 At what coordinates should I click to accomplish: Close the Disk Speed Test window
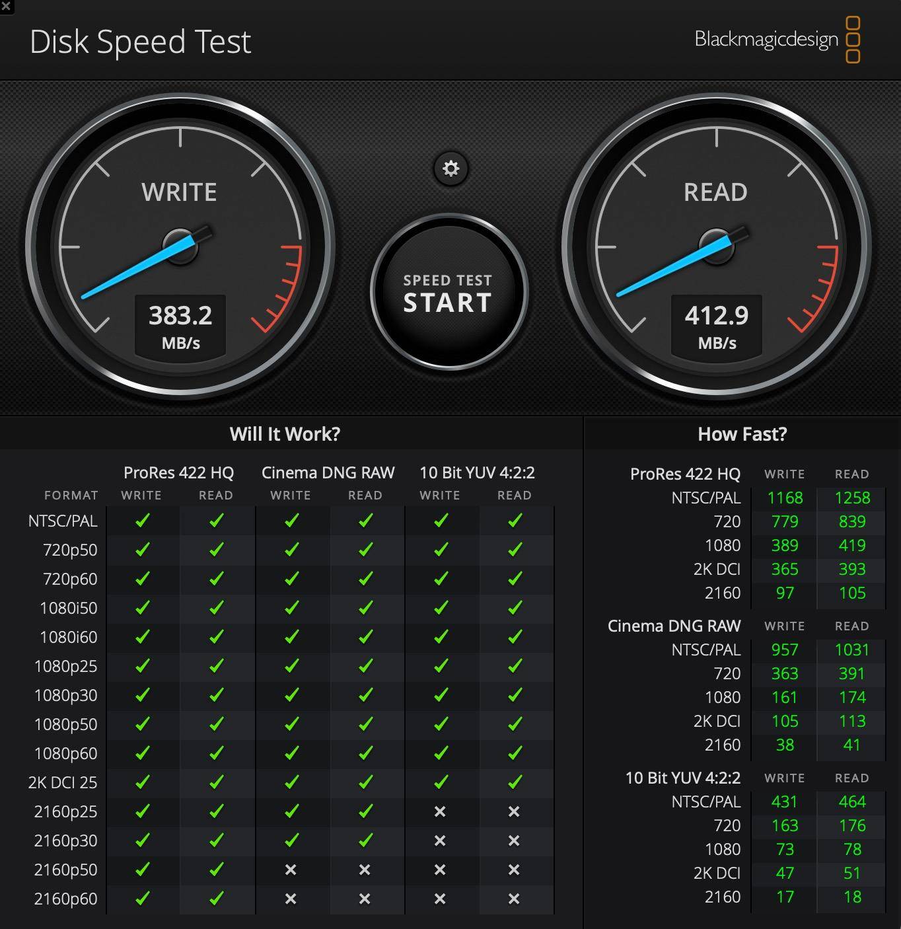pos(6,7)
